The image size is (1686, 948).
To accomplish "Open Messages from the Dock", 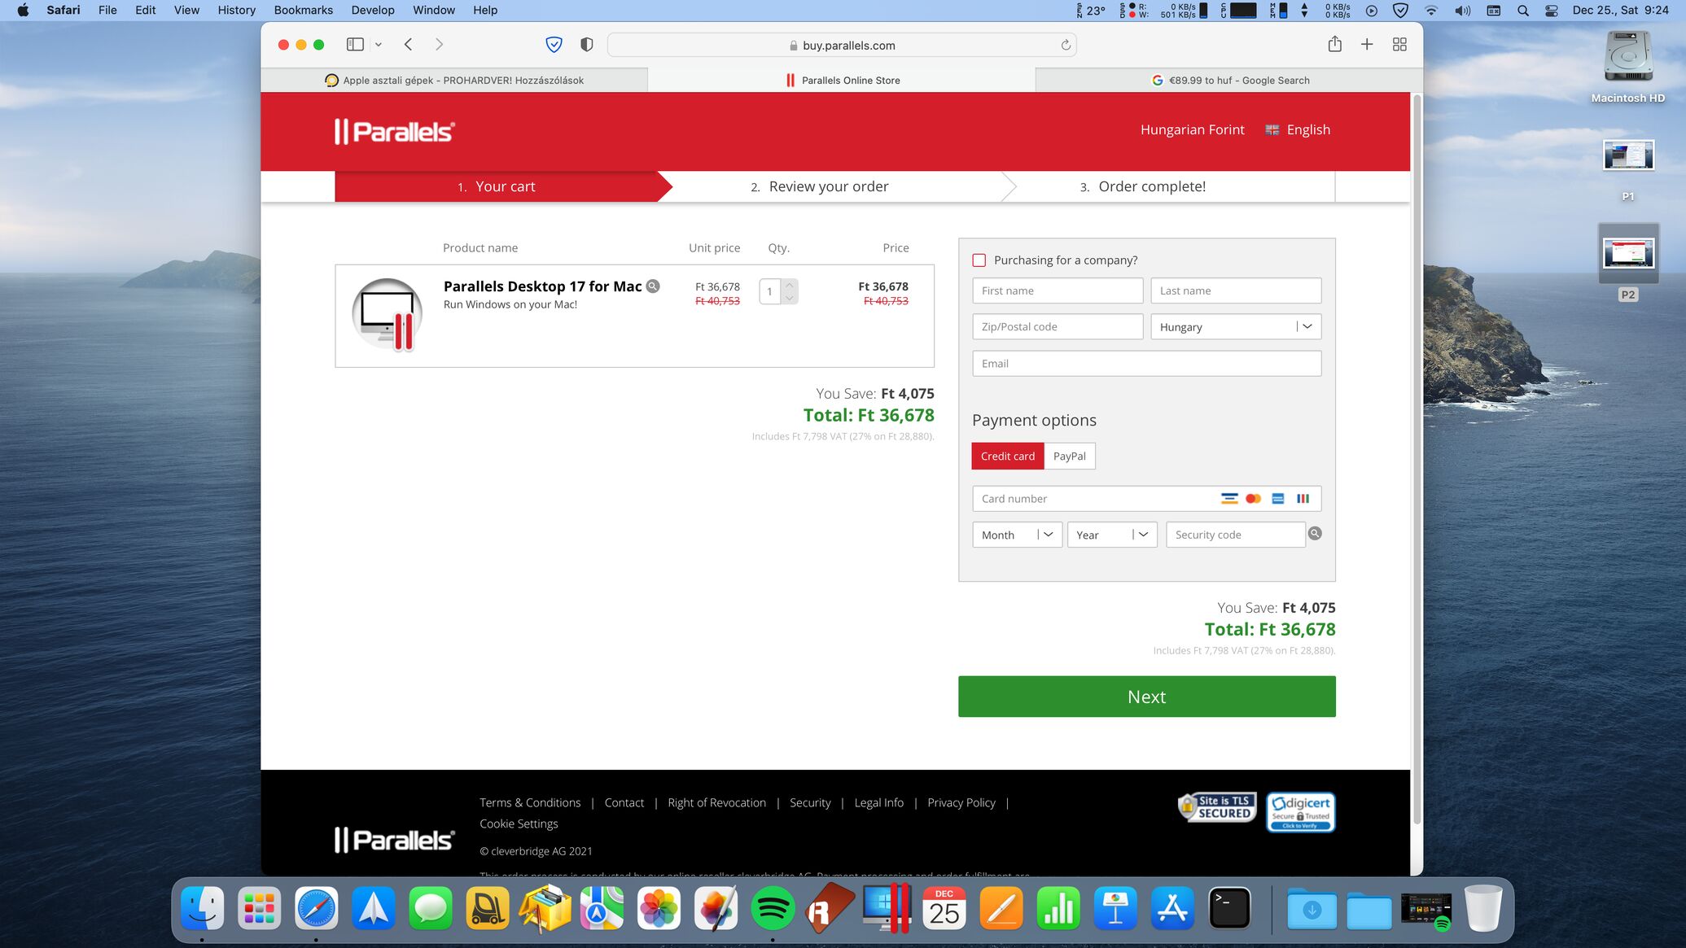I will [x=430, y=908].
